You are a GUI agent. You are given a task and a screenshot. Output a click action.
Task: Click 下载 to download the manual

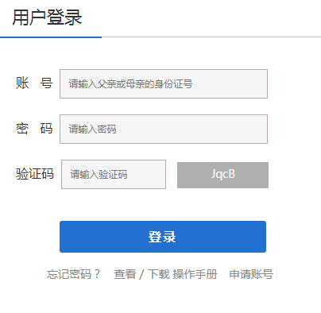tap(158, 274)
